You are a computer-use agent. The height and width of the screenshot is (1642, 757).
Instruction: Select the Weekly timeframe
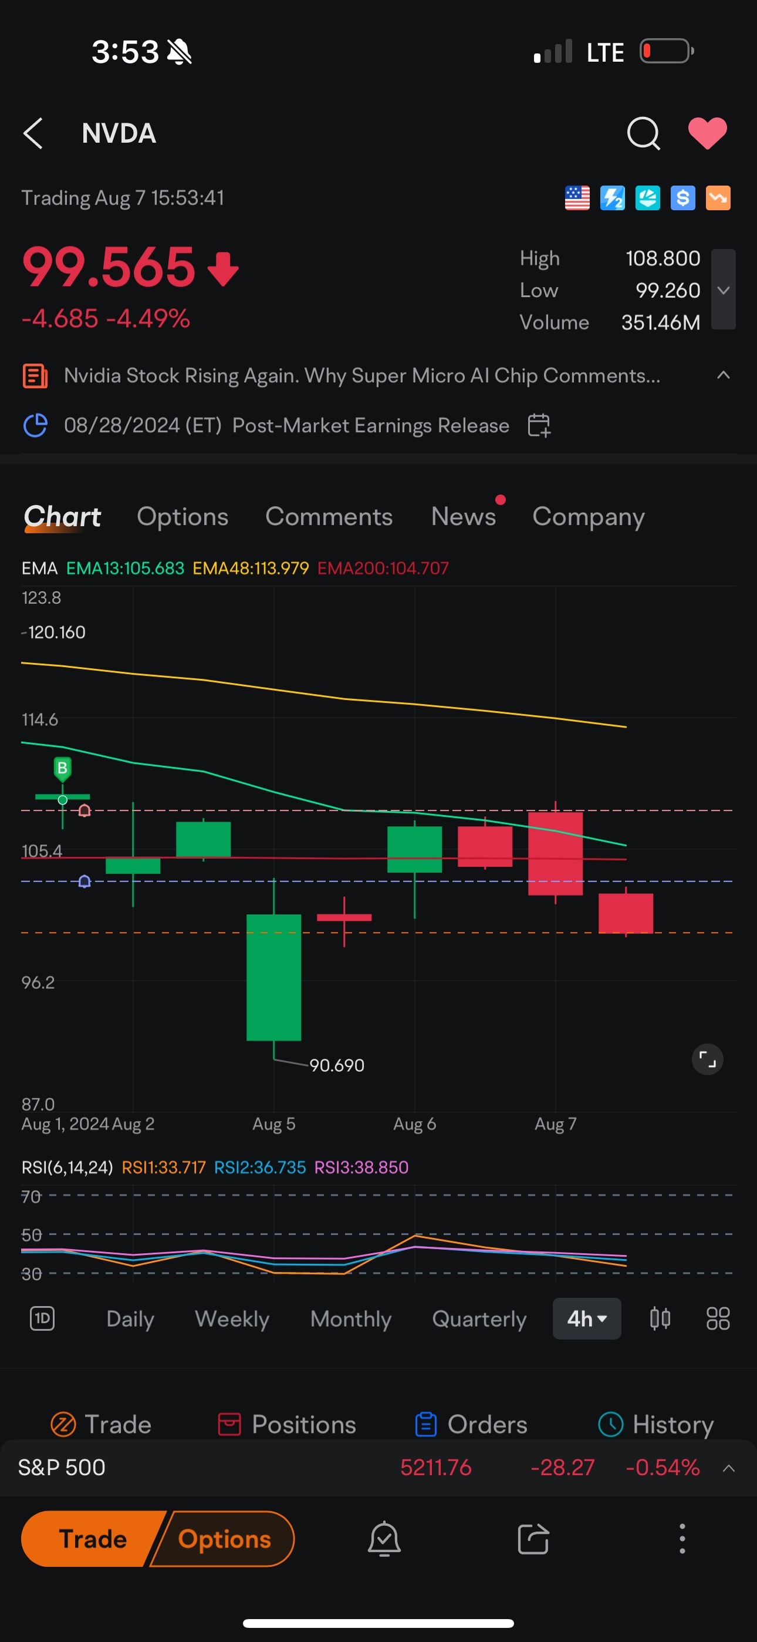coord(232,1318)
